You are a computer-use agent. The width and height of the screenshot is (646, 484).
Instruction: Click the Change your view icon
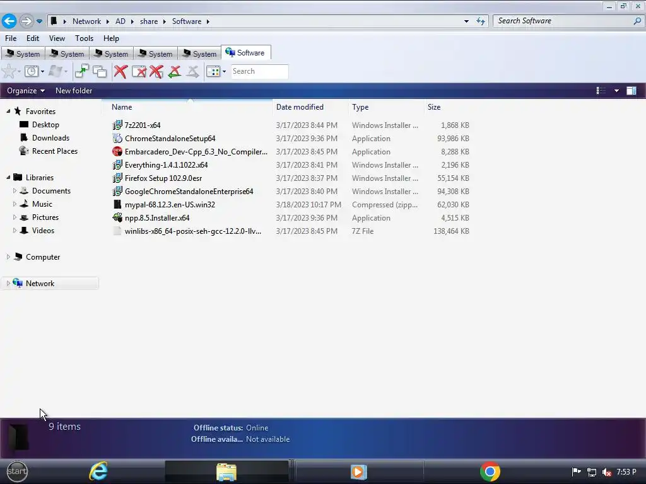[601, 91]
